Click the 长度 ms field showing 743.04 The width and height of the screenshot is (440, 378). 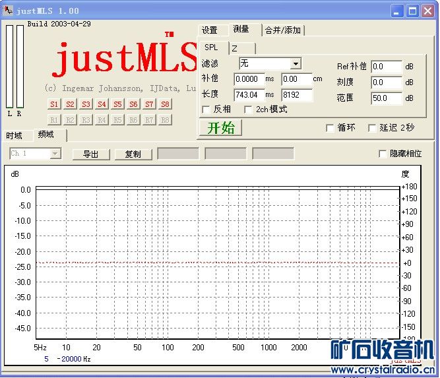click(249, 95)
